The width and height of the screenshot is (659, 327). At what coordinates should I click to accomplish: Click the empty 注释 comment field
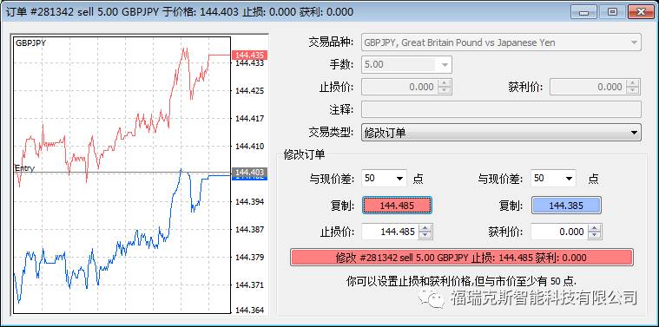(x=501, y=109)
